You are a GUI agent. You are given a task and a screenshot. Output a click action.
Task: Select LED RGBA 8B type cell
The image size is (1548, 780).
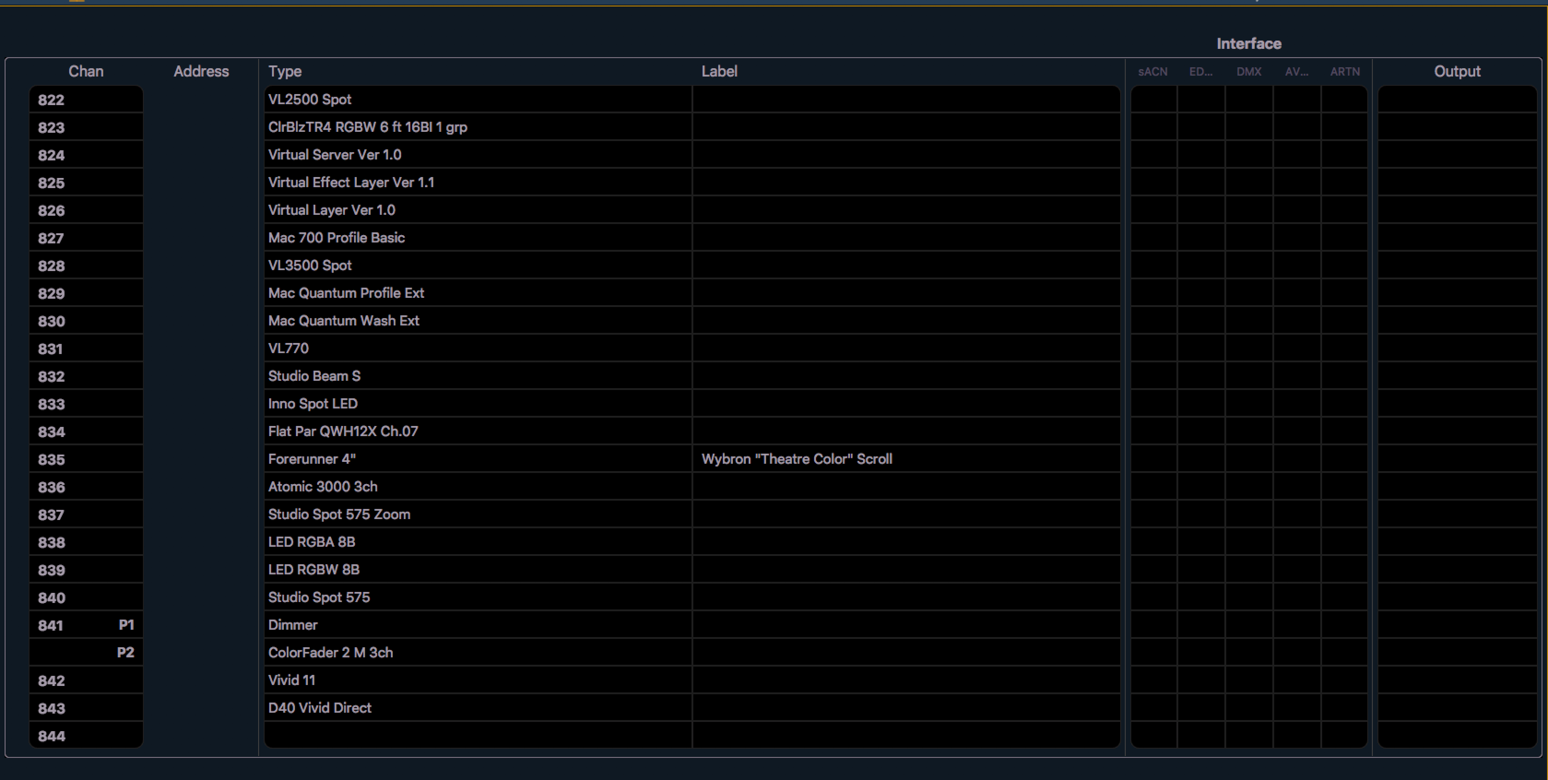click(478, 542)
